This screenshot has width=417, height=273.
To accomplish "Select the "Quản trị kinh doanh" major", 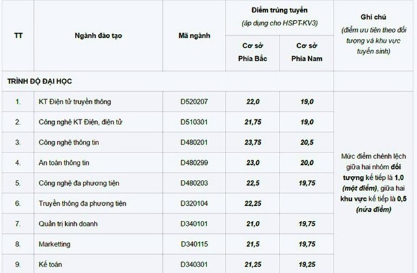I will pyautogui.click(x=70, y=224).
